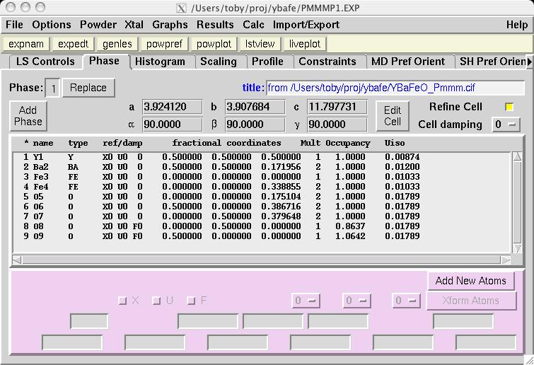This screenshot has width=534, height=365.
Task: Toggle the F refinement flag checkbox
Action: (x=191, y=301)
